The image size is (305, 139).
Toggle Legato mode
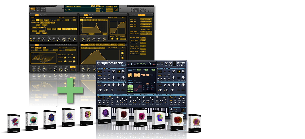[46, 20]
